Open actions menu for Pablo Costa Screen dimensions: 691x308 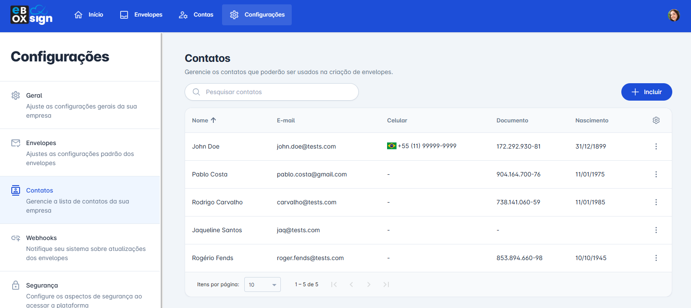point(656,174)
